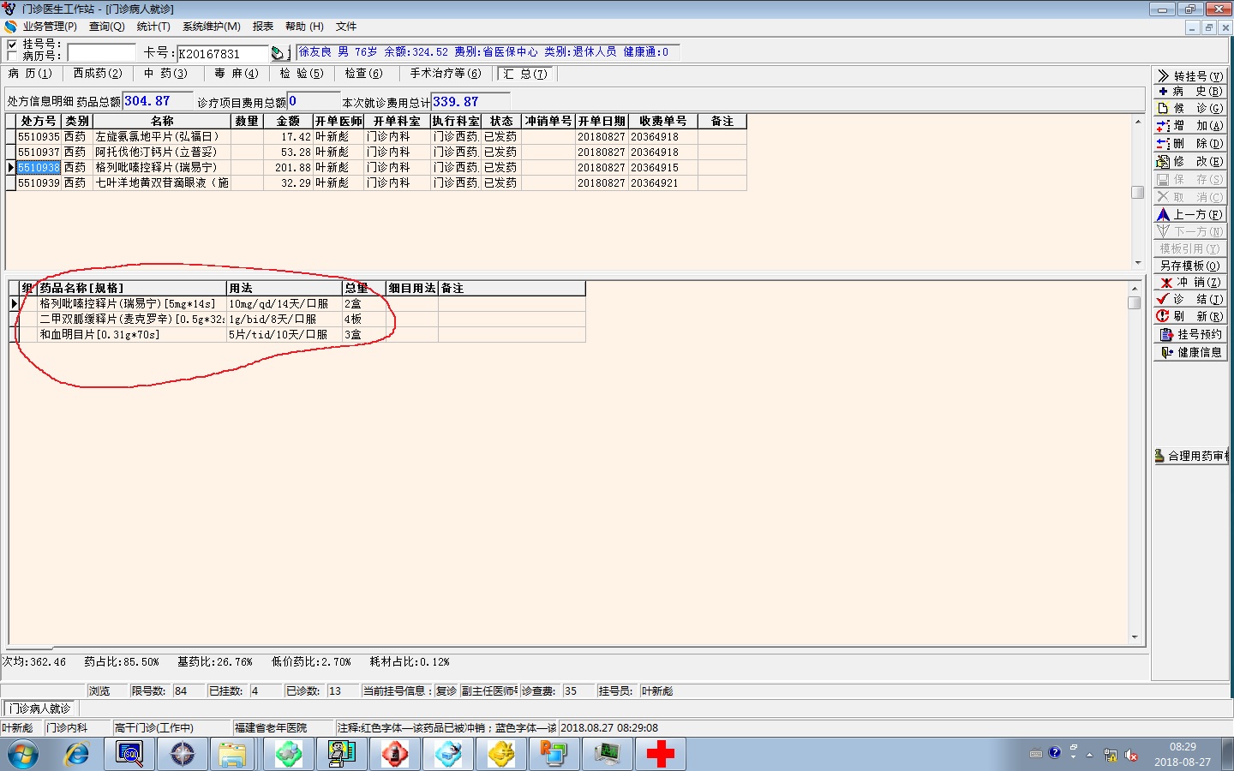Click the volume icon in system tray
The height and width of the screenshot is (771, 1234).
(x=1131, y=755)
